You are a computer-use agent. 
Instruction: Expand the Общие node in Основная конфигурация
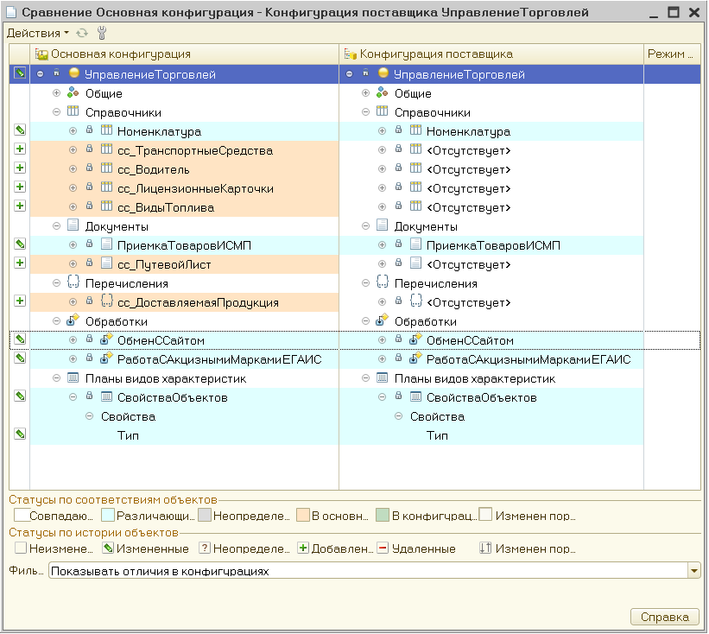(x=57, y=93)
